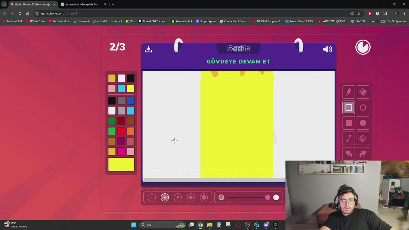The width and height of the screenshot is (409, 230).
Task: Choose the fourth brush size
Action: click(x=191, y=197)
